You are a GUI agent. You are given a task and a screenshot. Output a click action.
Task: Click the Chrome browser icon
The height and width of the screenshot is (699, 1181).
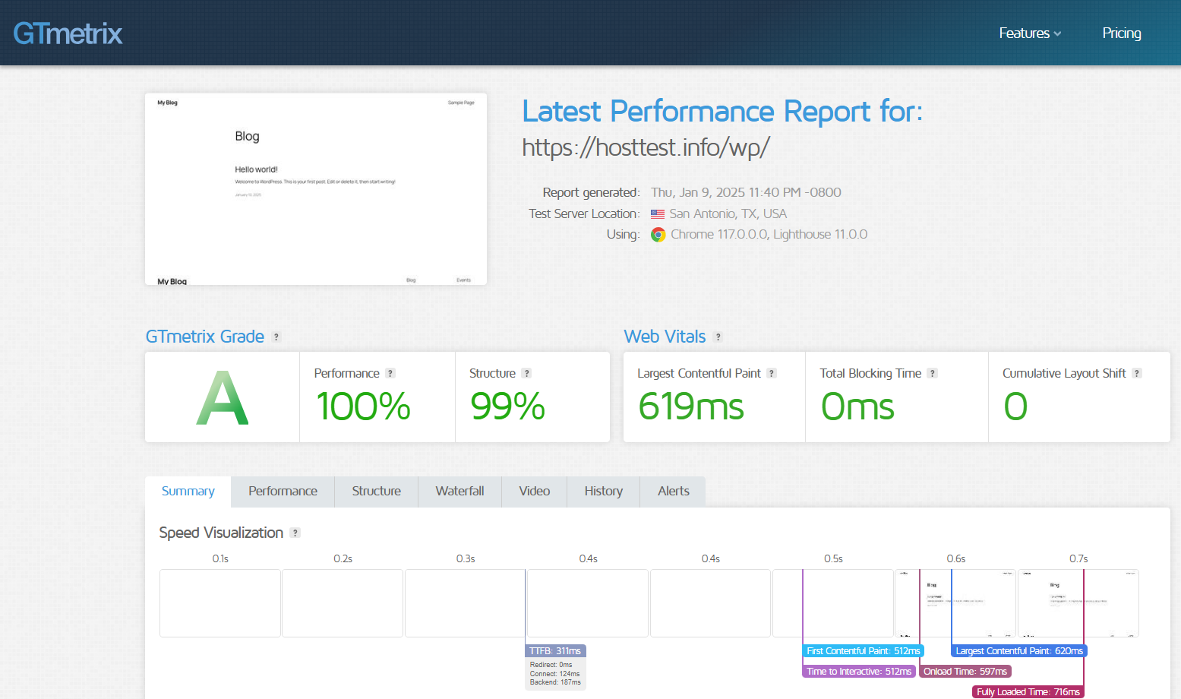[x=658, y=235]
